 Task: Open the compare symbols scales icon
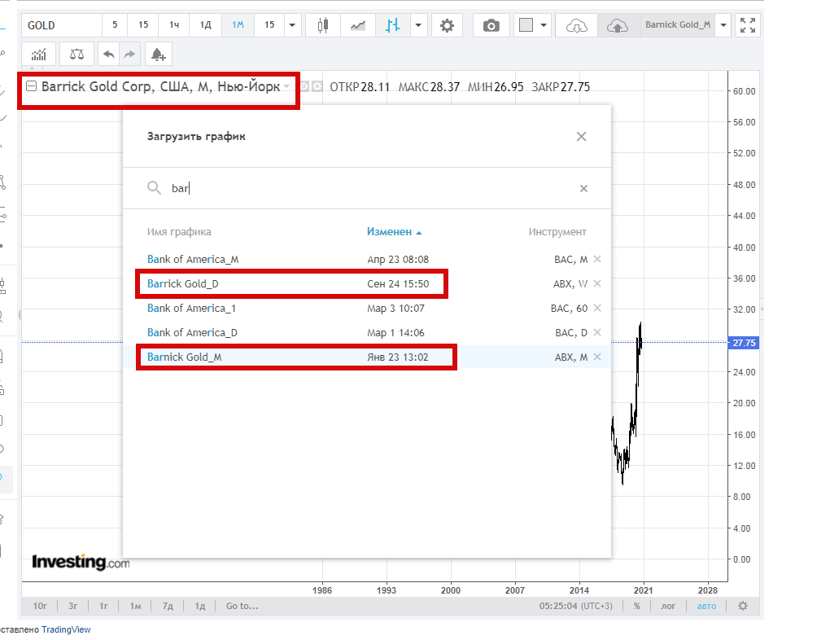click(x=76, y=54)
